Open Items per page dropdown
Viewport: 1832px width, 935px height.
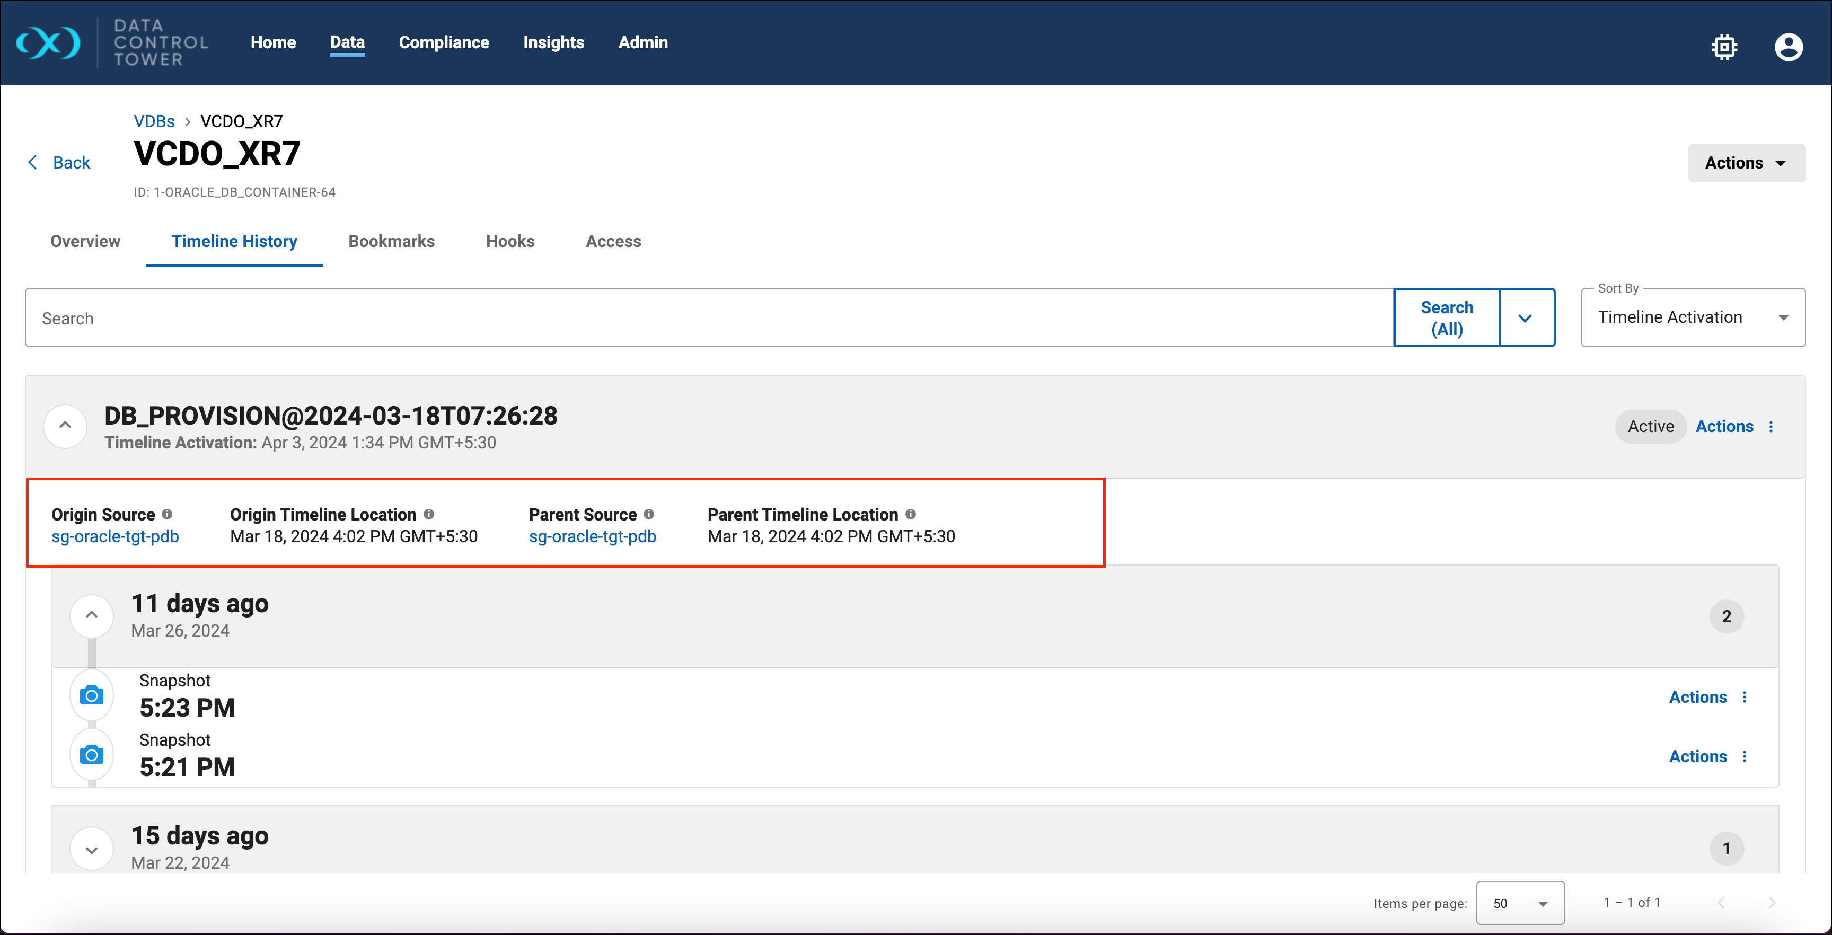tap(1520, 903)
